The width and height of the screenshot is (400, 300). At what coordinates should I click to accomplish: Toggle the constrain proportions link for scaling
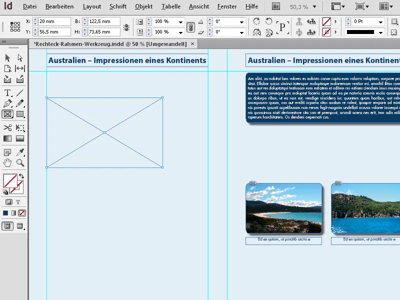tap(190, 26)
